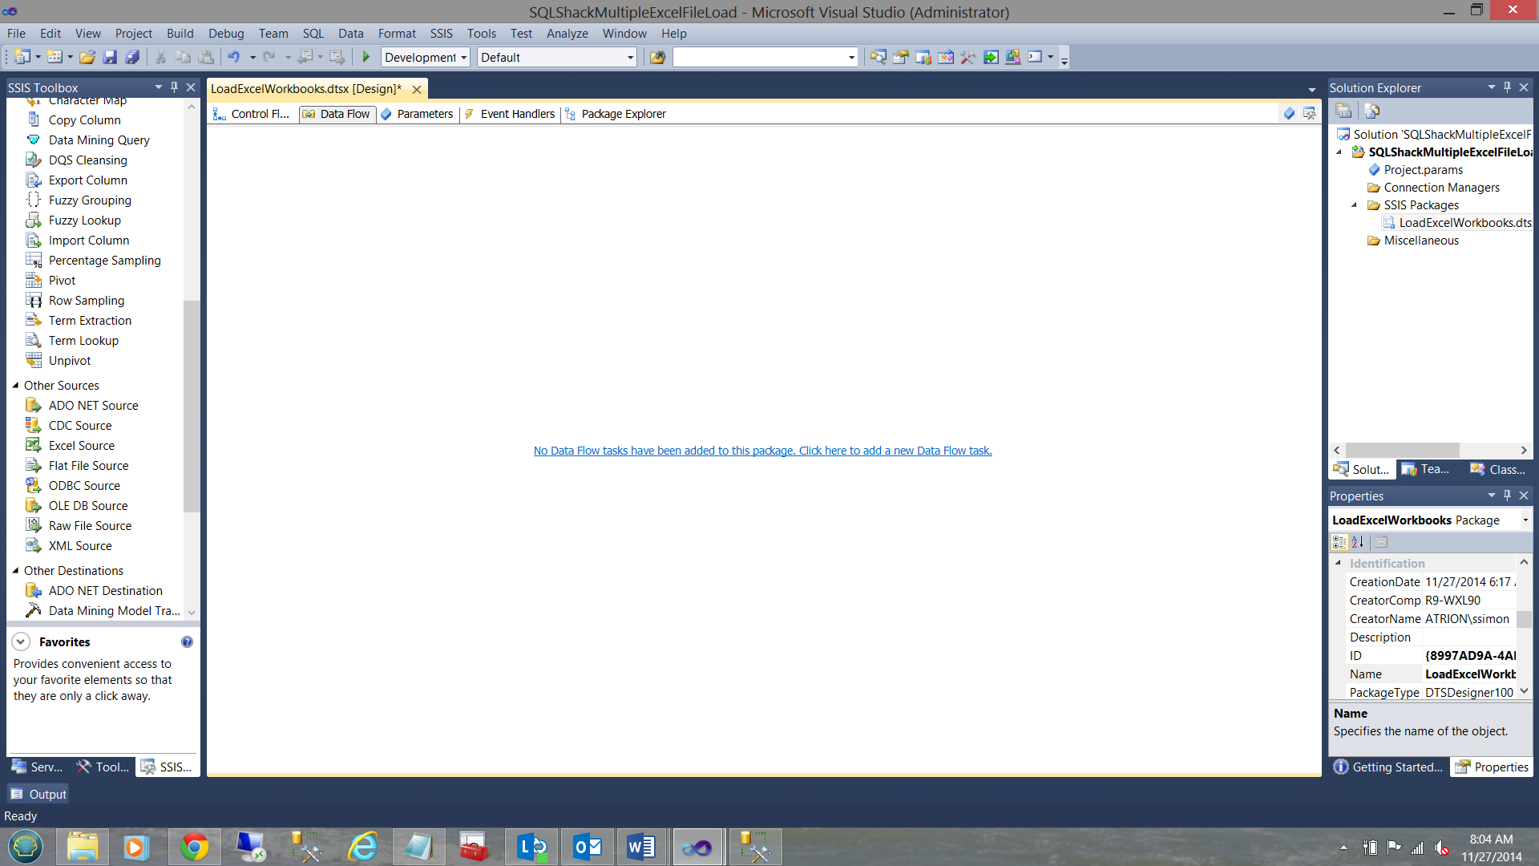The height and width of the screenshot is (866, 1539).
Task: Click the Open File folder icon
Action: (x=87, y=57)
